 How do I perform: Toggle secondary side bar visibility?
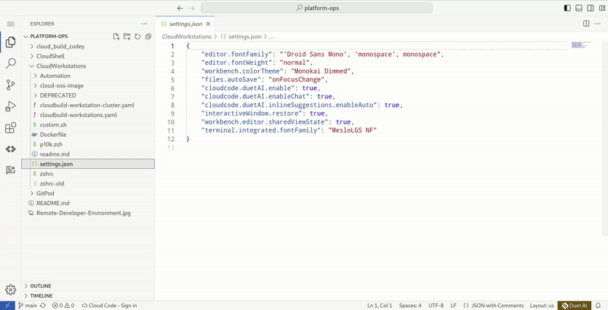[590, 8]
